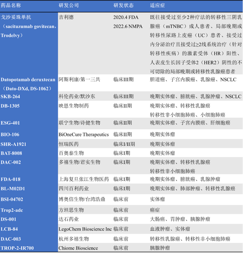Click the 多禧生物/君实生物 company cell
This screenshot has height=254, width=243.
coord(79,162)
